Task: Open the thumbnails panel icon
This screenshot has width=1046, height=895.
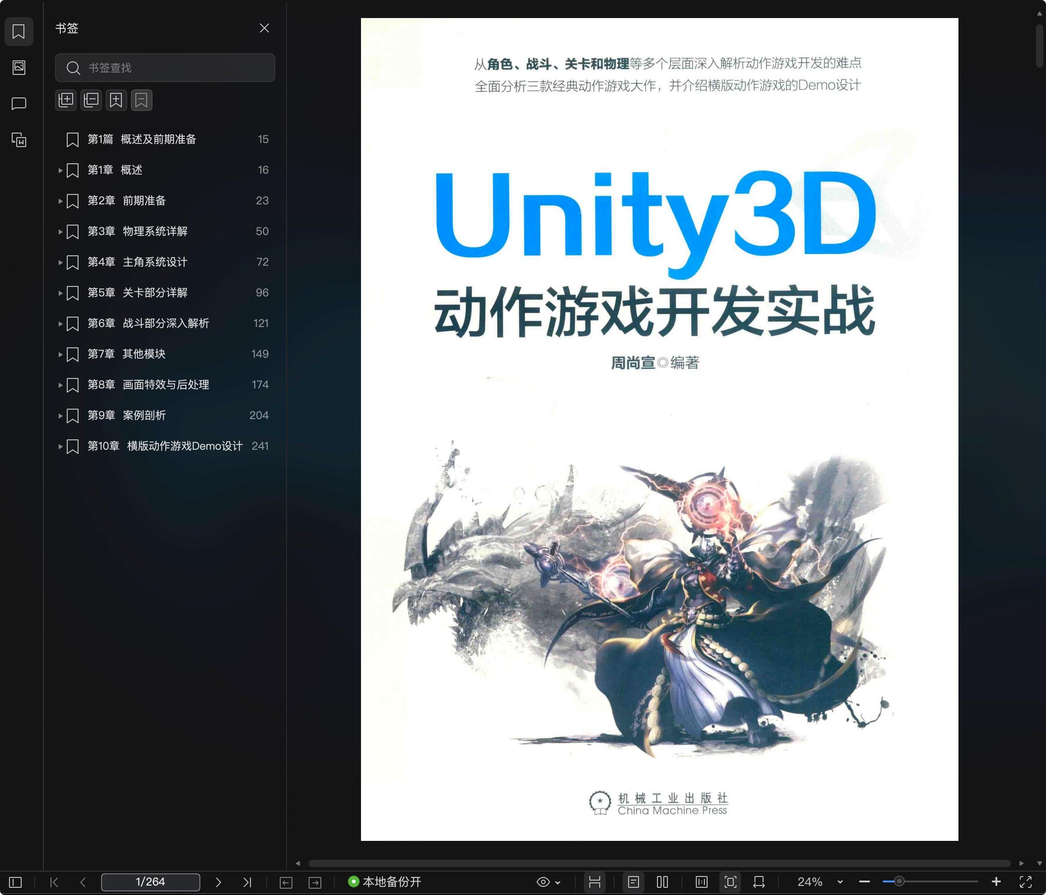Action: (x=19, y=67)
